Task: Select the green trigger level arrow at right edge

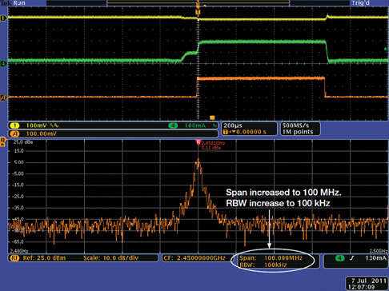Action: point(386,49)
